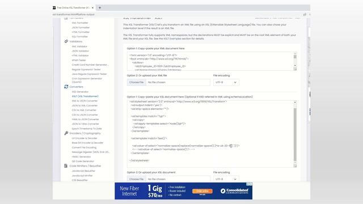Click the Consolidated Communications ad logo
This screenshot has width=363, height=204.
tap(234, 191)
